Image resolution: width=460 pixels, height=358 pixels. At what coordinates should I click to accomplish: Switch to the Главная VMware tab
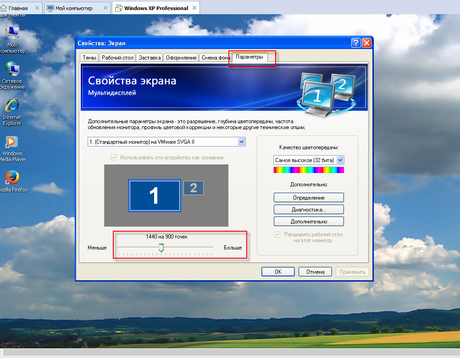pos(18,8)
